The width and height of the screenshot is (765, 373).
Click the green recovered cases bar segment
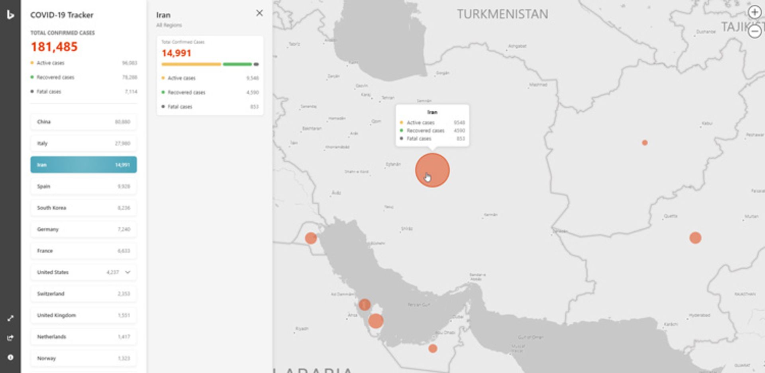pos(237,64)
